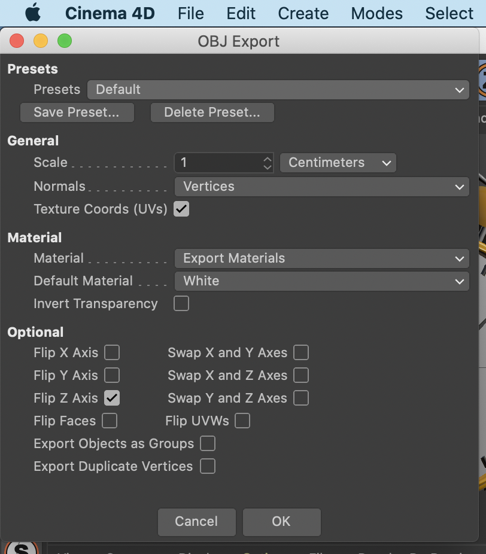Change Default Material from White

[322, 281]
